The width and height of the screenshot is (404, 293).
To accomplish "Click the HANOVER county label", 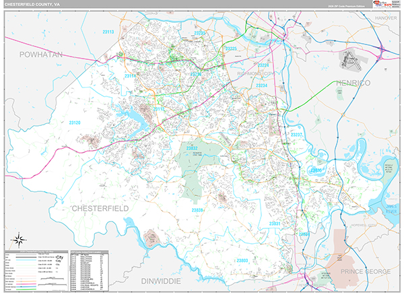I will click(x=386, y=18).
